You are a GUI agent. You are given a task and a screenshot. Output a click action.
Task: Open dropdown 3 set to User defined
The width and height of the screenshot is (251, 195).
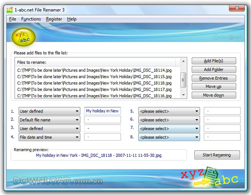click(49, 128)
